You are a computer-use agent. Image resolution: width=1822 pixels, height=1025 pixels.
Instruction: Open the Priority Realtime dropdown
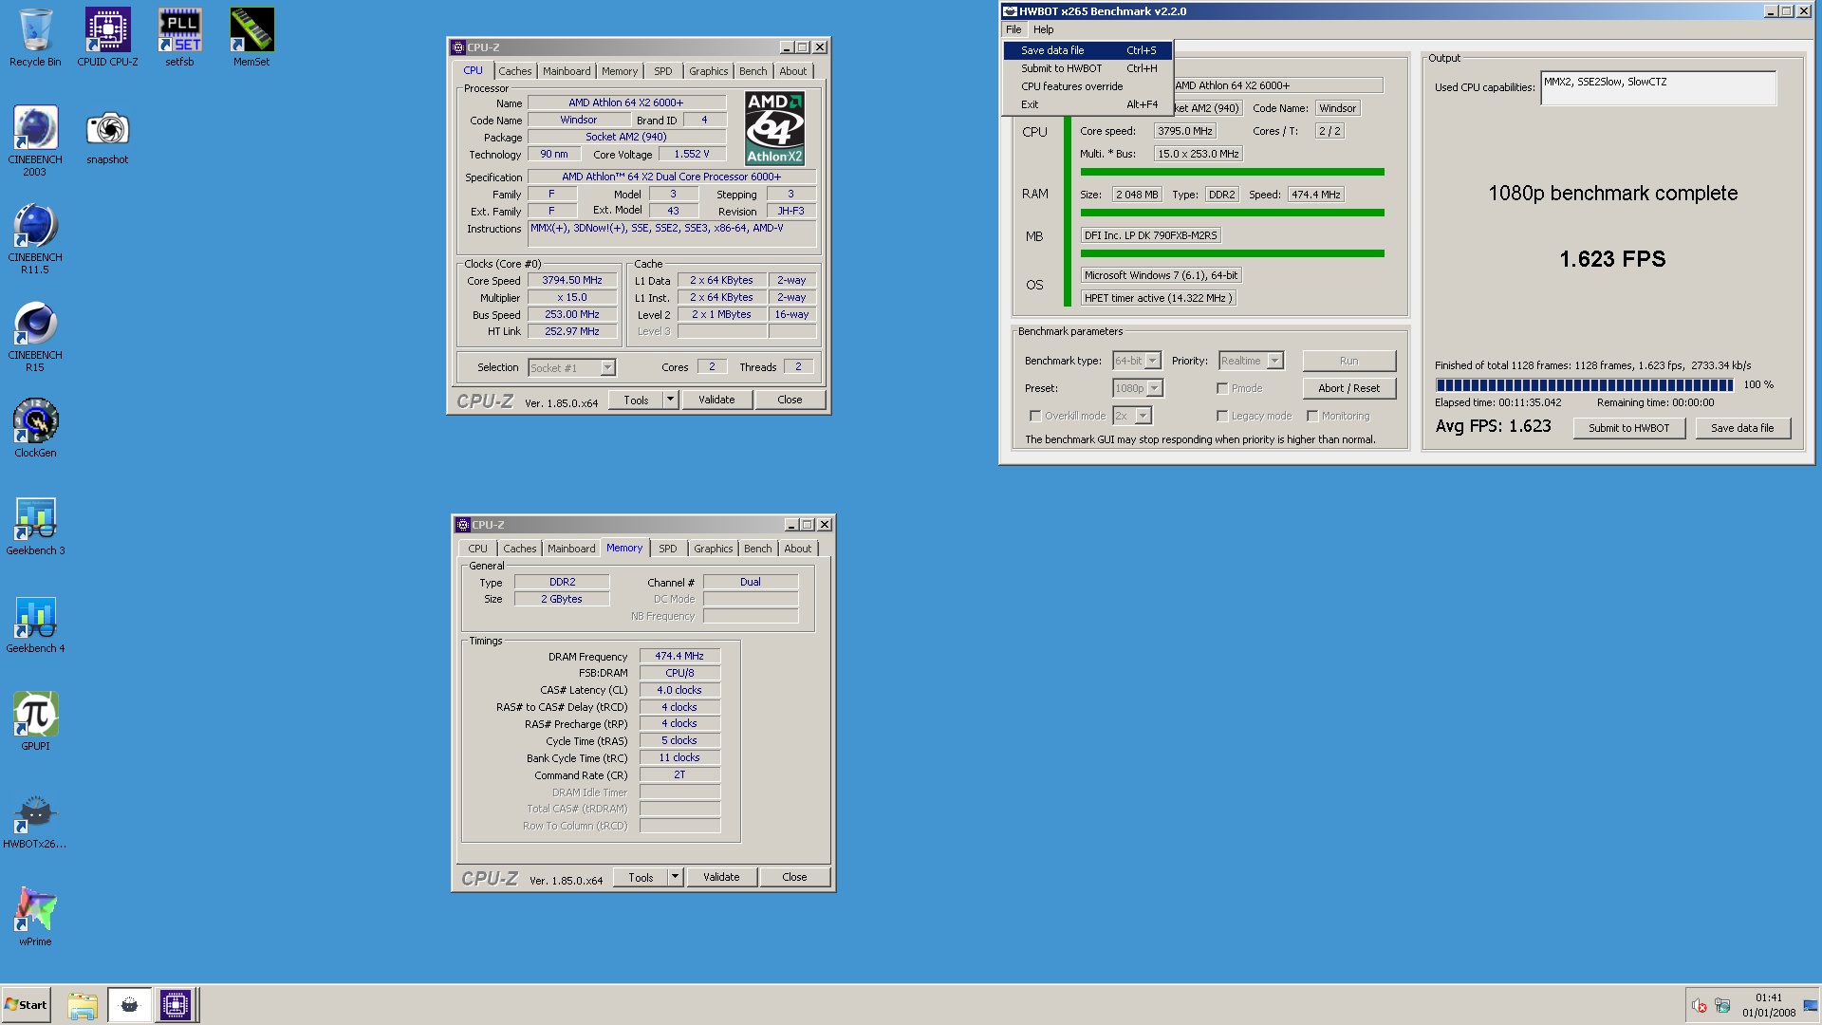(1251, 361)
